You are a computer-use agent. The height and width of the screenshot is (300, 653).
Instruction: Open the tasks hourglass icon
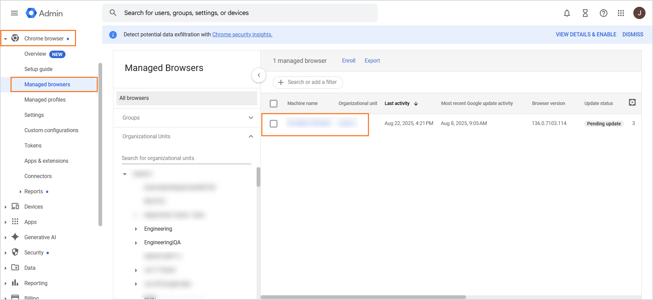[585, 13]
